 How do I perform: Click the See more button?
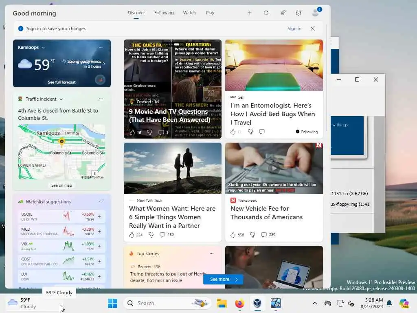224,279
